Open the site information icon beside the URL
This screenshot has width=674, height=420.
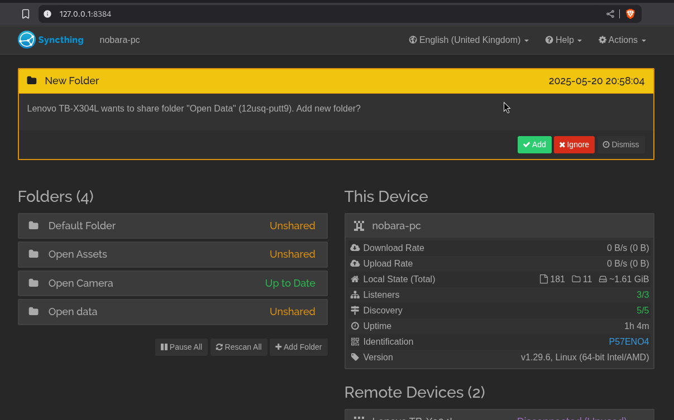[x=47, y=14]
